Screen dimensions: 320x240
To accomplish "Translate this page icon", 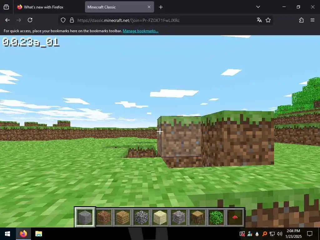I will 259,20.
